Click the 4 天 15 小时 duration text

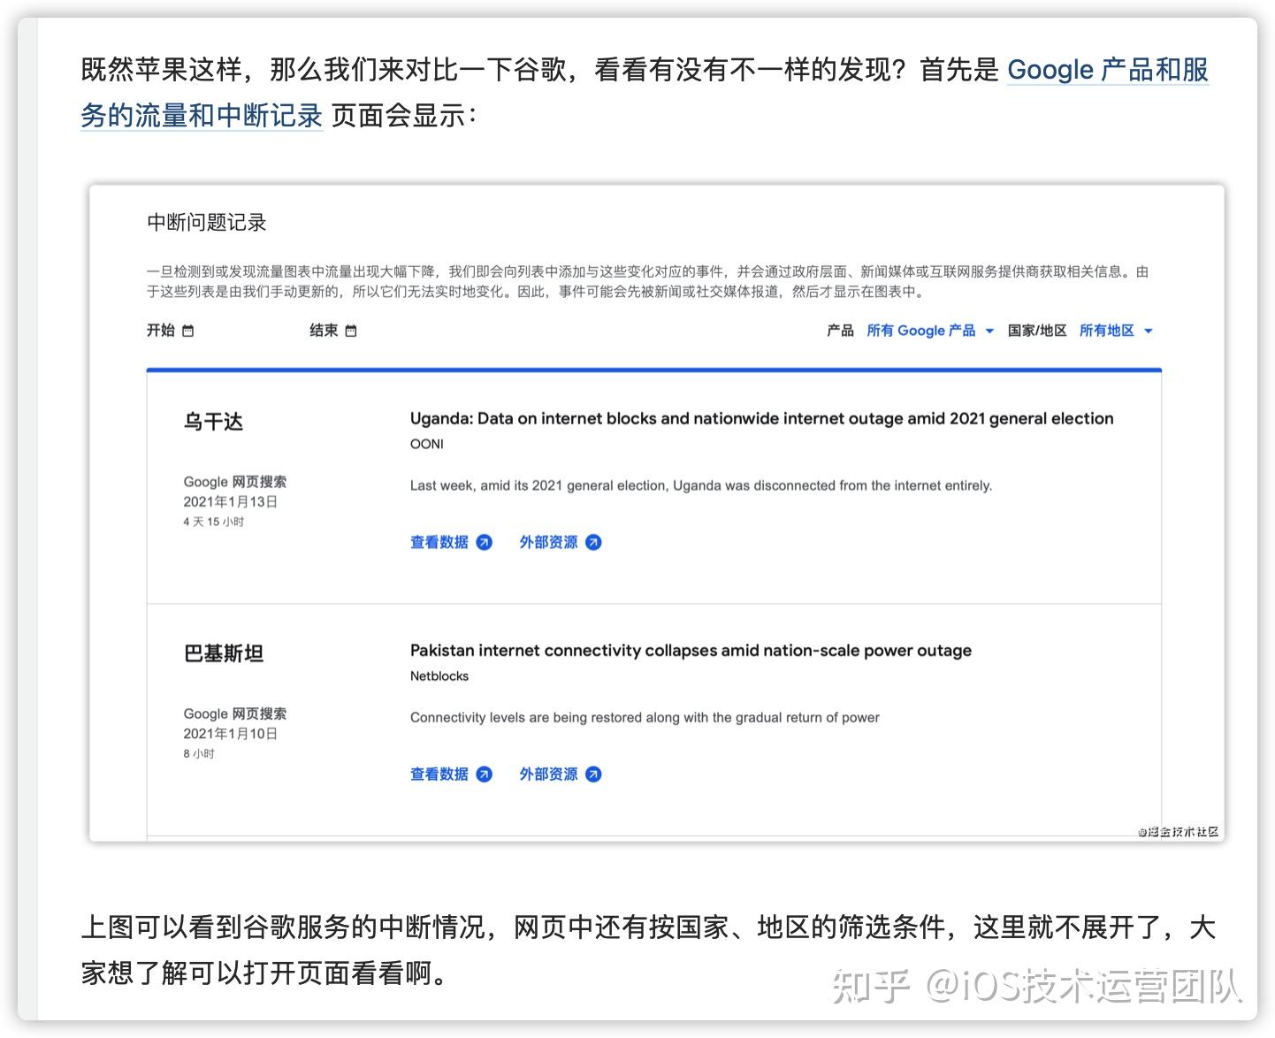tap(214, 522)
